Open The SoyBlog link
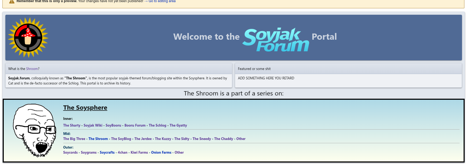Image resolution: width=466 pixels, height=166 pixels. coord(121,139)
